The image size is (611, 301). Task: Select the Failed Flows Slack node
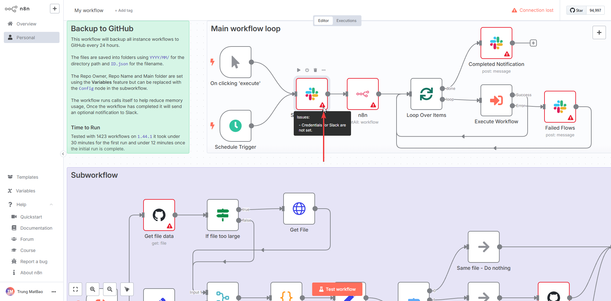[x=560, y=107]
